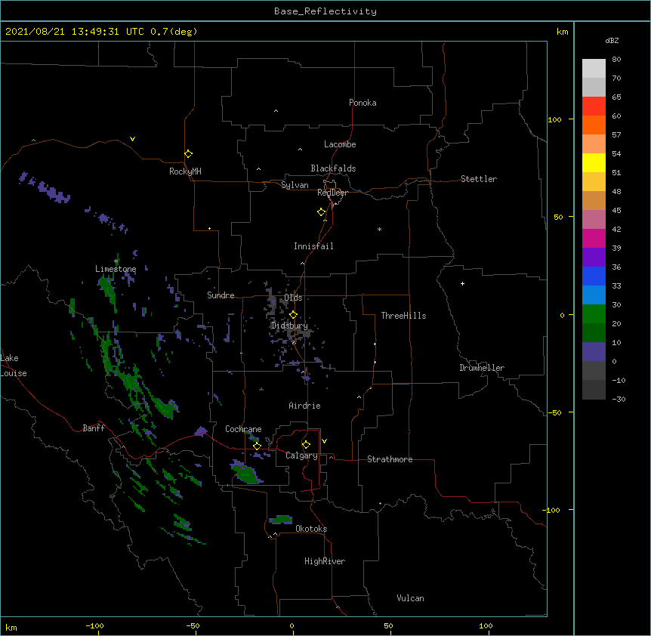Screen dimensions: 651x636
Task: Click the yellow V marker east of Calgary
Action: pos(324,441)
